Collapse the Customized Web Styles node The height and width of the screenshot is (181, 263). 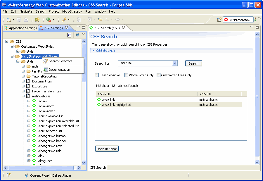(12, 46)
